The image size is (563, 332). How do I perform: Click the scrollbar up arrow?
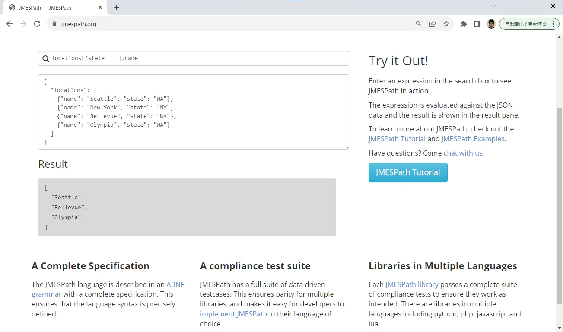559,37
